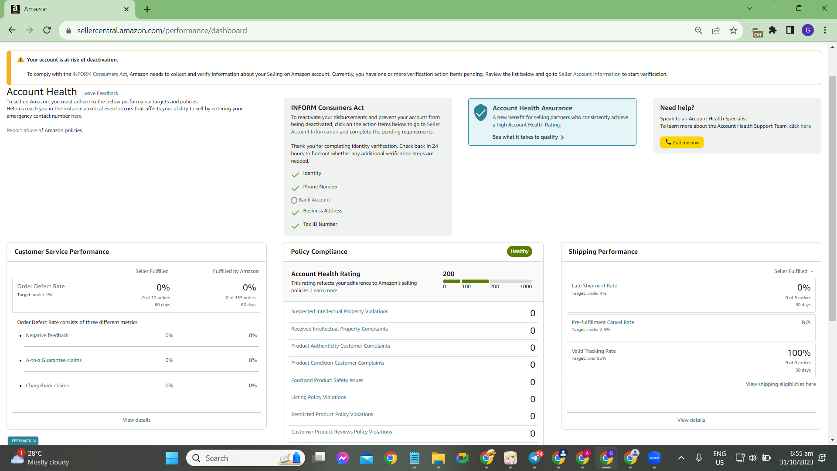Bookmark this tab with the star icon
The width and height of the screenshot is (837, 471).
(733, 30)
